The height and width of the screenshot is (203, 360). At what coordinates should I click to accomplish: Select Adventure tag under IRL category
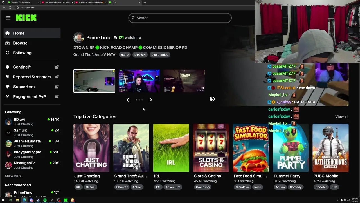173,187
